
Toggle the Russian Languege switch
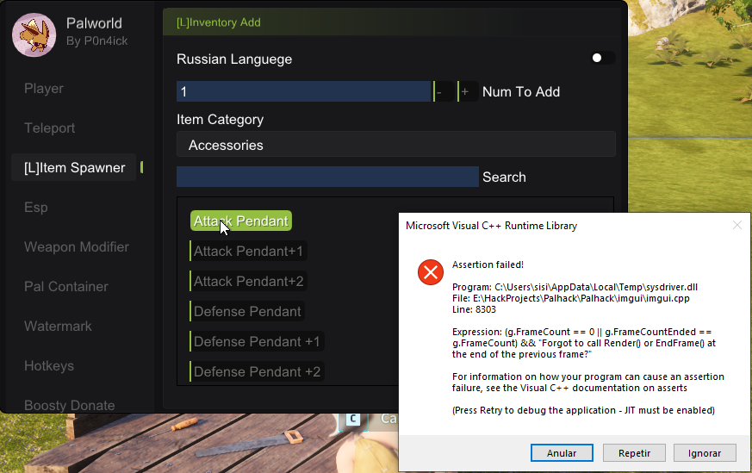(603, 58)
